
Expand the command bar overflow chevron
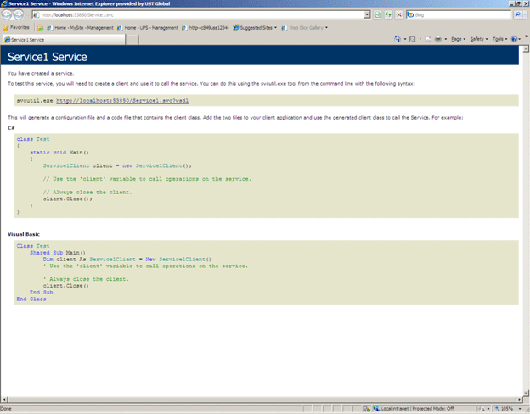point(527,36)
